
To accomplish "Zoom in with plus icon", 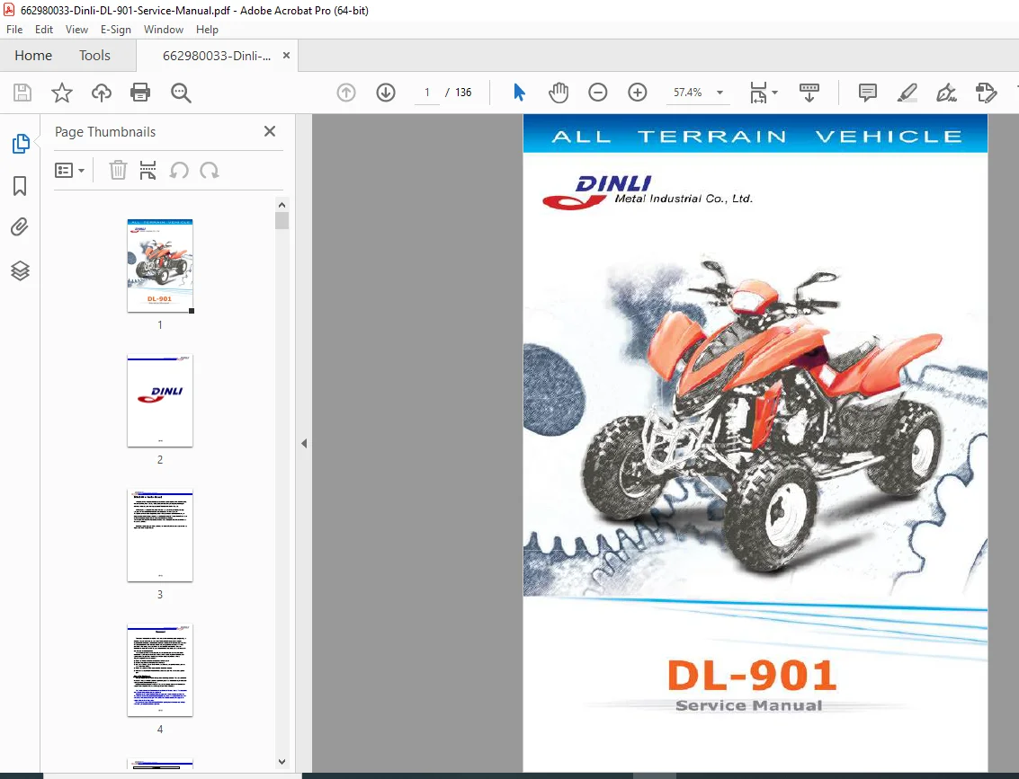I will point(638,93).
